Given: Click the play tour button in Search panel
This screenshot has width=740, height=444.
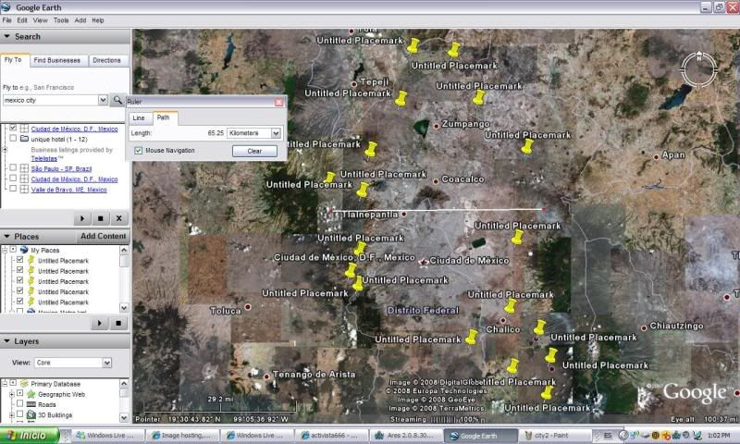Looking at the screenshot, I should coord(81,218).
